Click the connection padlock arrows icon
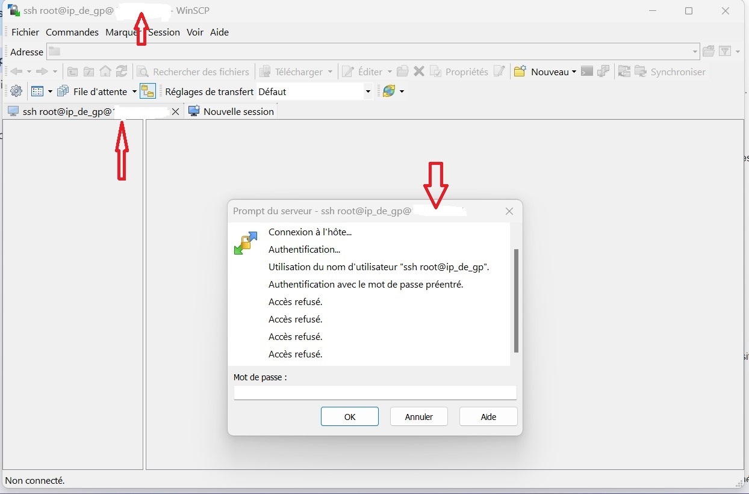Image resolution: width=749 pixels, height=494 pixels. [246, 242]
